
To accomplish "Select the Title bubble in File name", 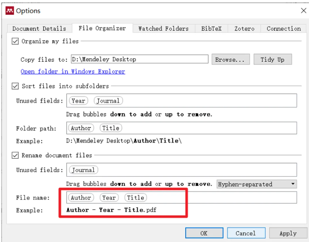I will click(x=136, y=198).
